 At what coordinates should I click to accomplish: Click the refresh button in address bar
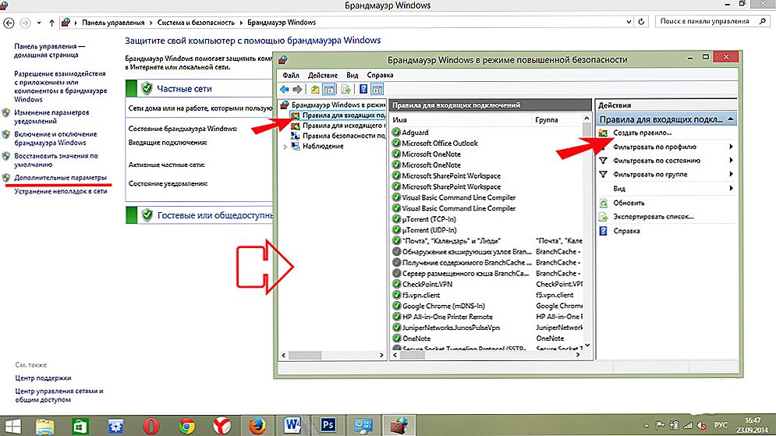[641, 22]
